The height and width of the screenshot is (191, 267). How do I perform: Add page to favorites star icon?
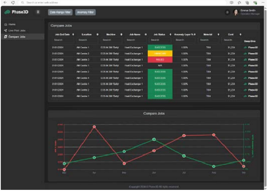(239, 3)
